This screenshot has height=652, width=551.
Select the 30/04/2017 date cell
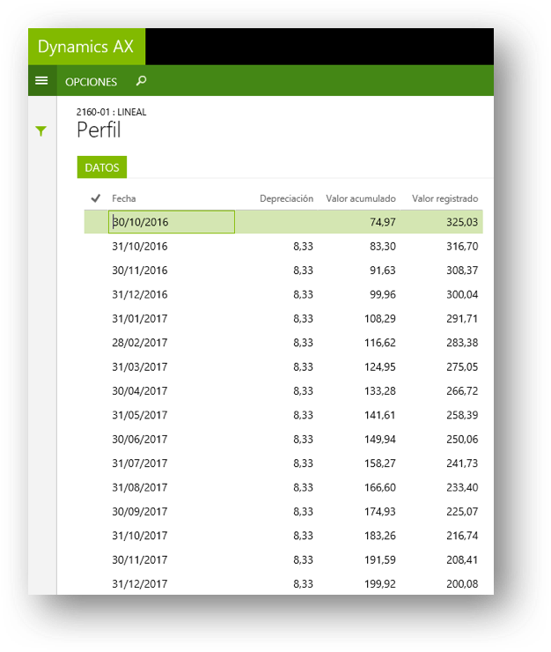(x=140, y=391)
